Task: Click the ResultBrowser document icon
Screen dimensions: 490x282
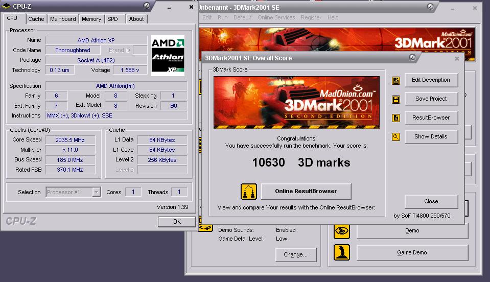Action: [396, 118]
